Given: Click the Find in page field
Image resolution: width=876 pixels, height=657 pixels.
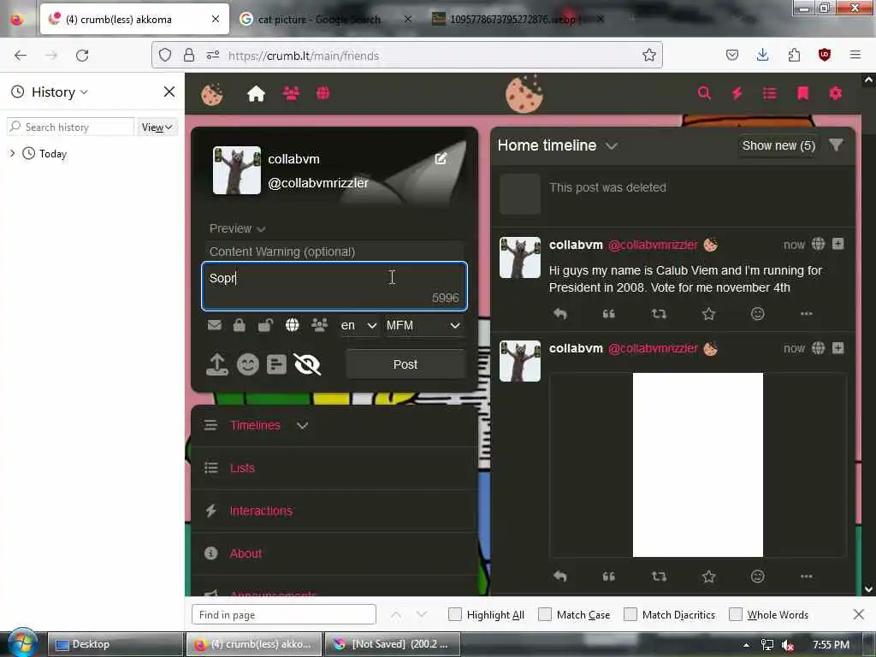Looking at the screenshot, I should tap(284, 614).
